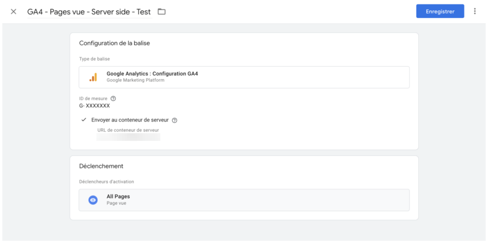Select the G- XXXXXXX measurement ID value

coord(95,106)
